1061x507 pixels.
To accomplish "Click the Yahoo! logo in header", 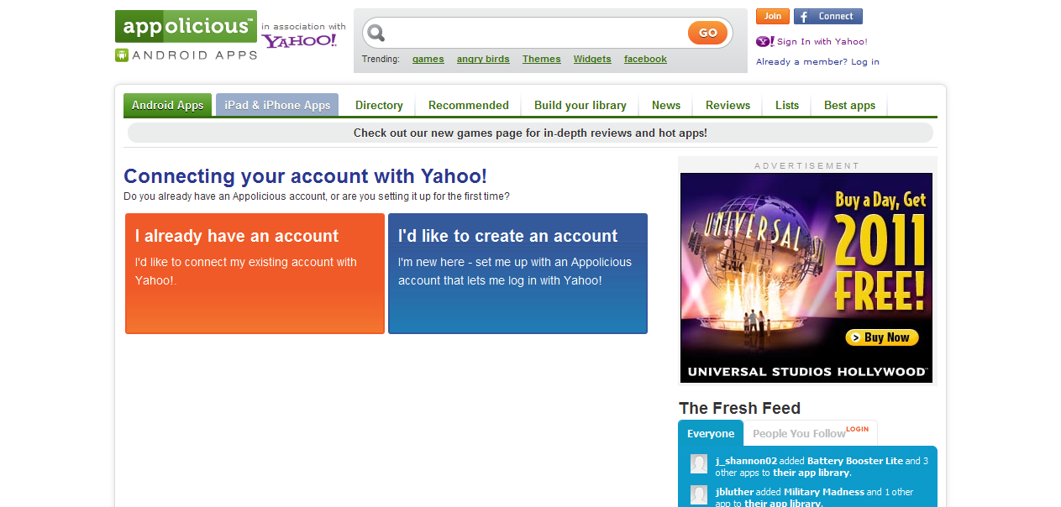I will (299, 40).
